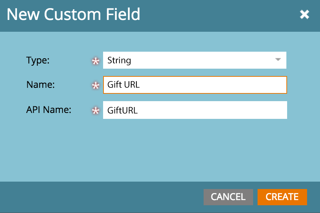Viewport: 320px width, 213px height.
Task: Click the "API Name:" field label
Action: 49,110
